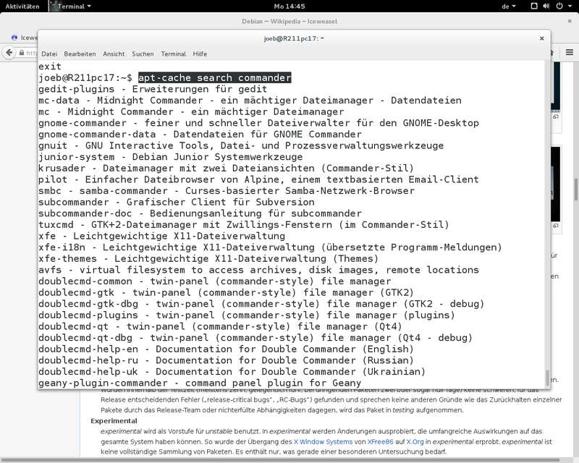Click the browser back arrow button

click(x=9, y=53)
